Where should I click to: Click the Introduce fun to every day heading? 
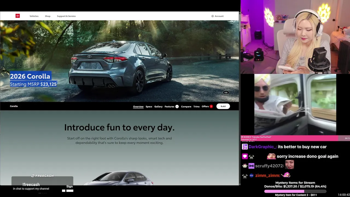tap(119, 127)
